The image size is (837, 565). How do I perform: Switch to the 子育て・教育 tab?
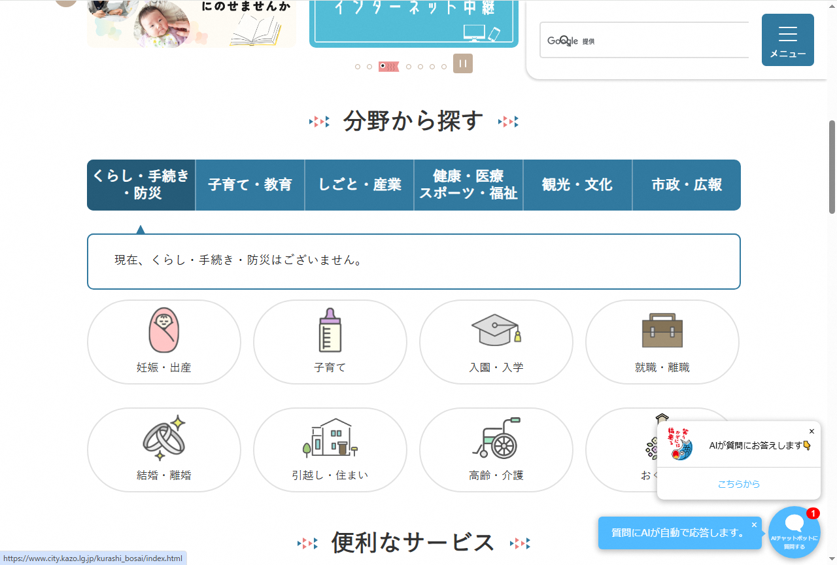[x=250, y=185]
